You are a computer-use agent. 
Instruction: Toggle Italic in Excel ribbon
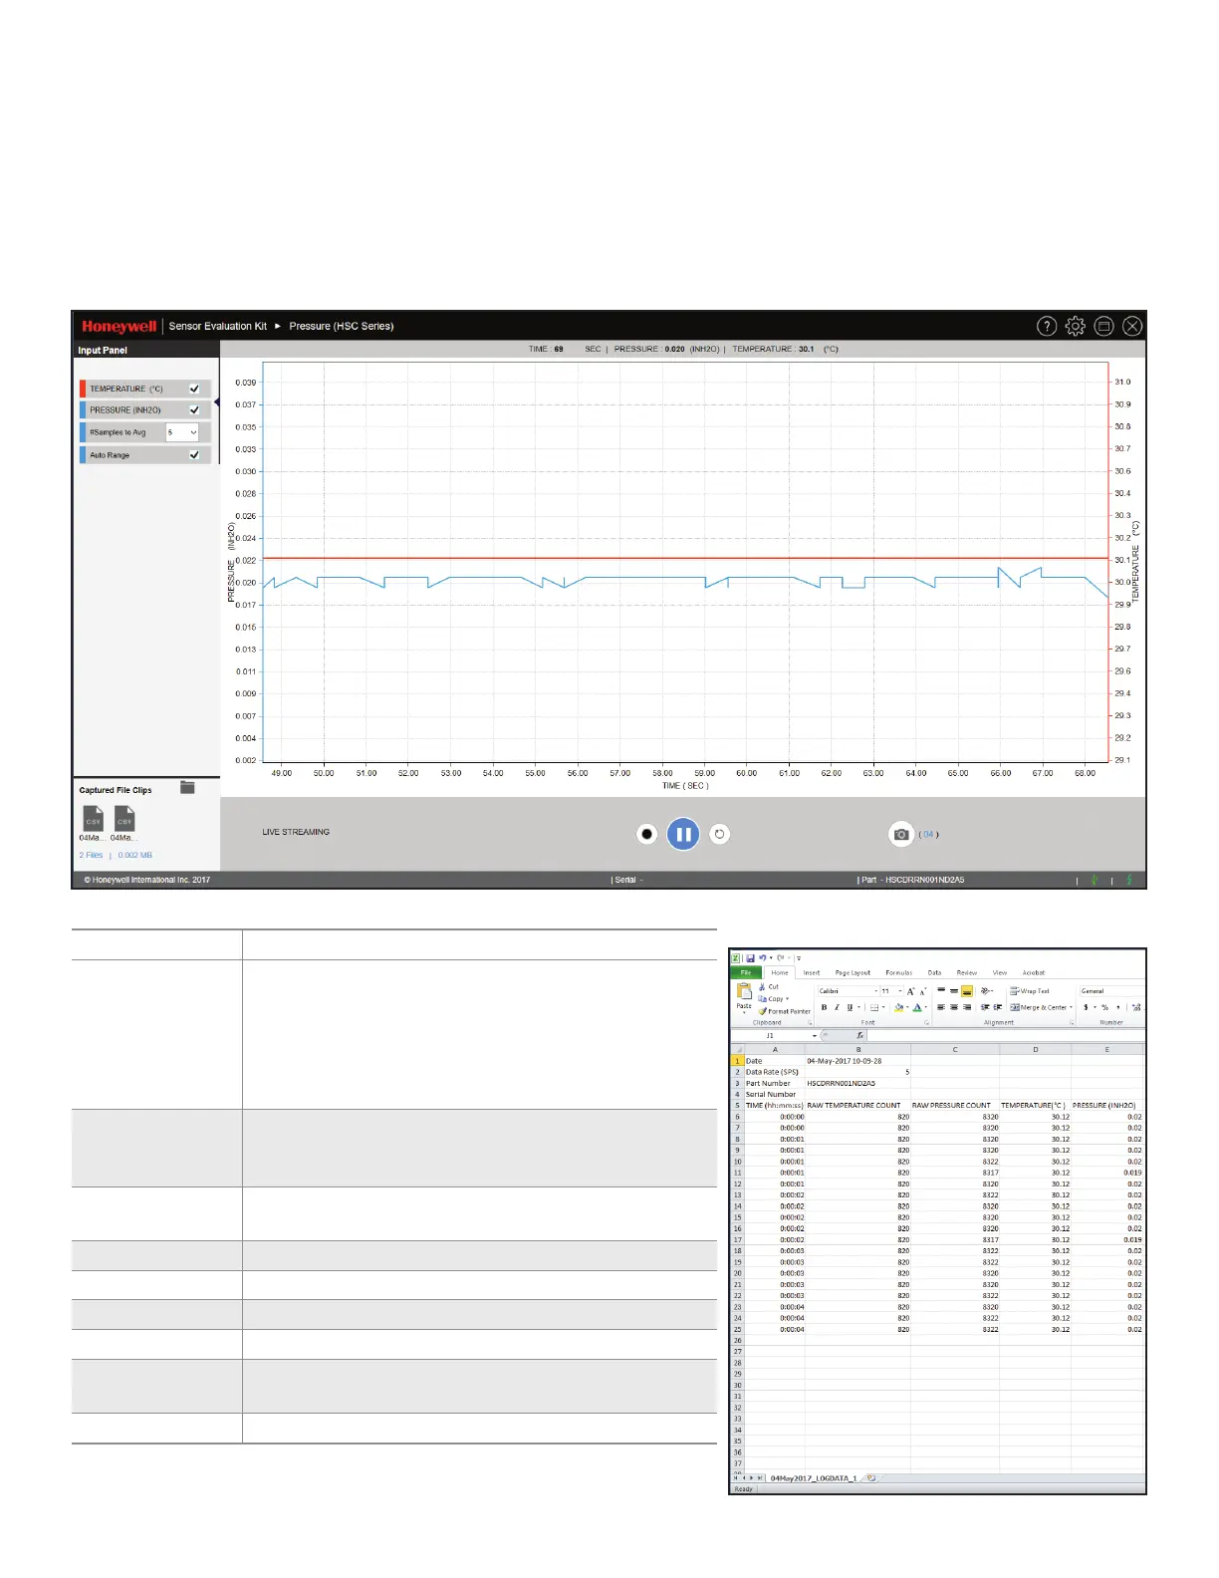coord(837,1007)
